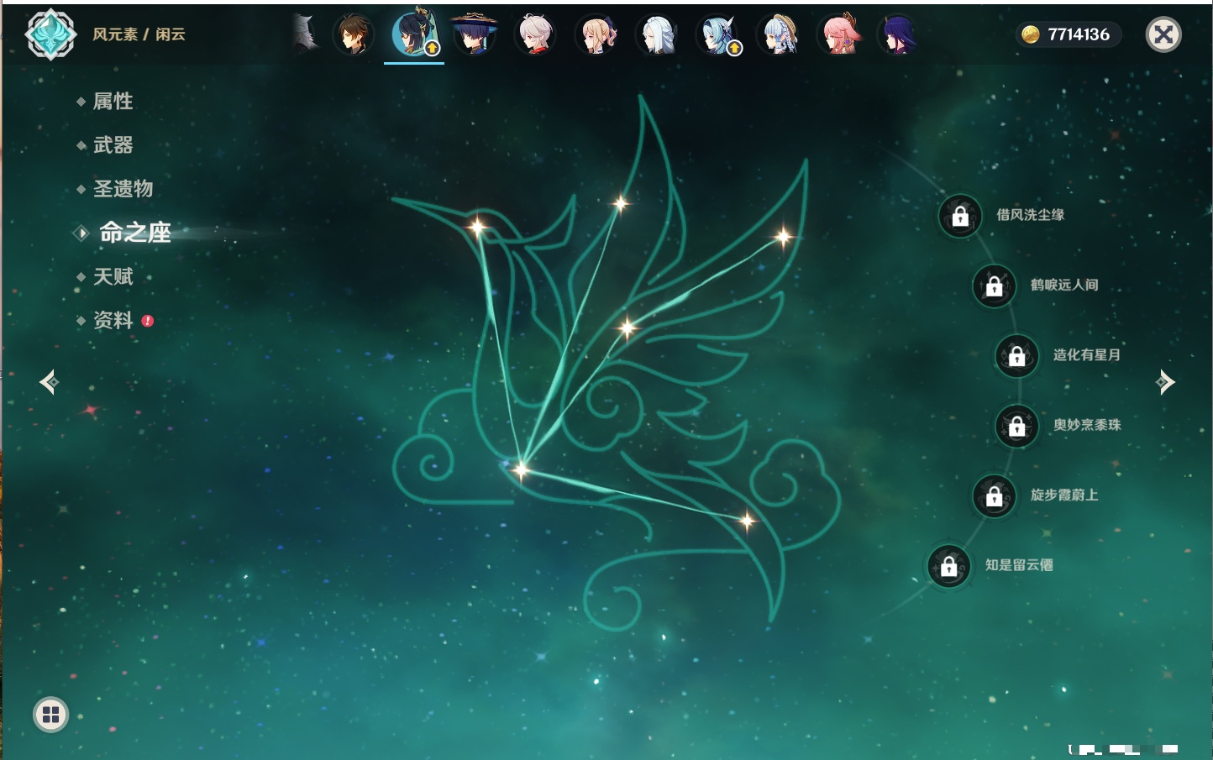
Task: Select the locked 旋步霞蔚上 constellation node
Action: tap(994, 496)
